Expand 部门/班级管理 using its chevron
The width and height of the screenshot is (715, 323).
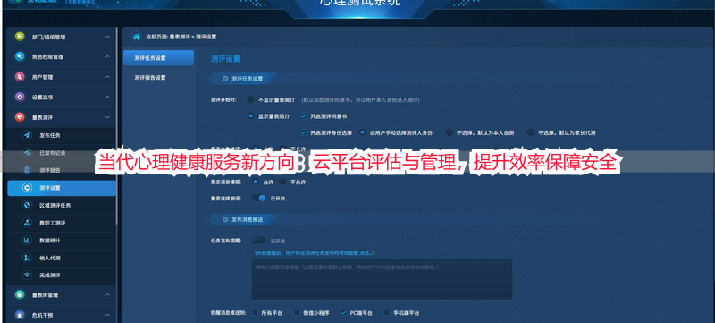point(107,37)
